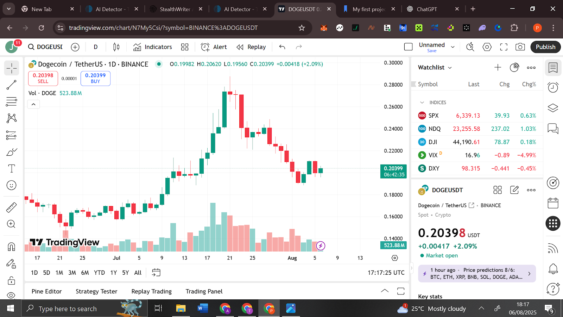563x317 pixels.
Task: Select the brush drawing tool
Action: point(12,152)
